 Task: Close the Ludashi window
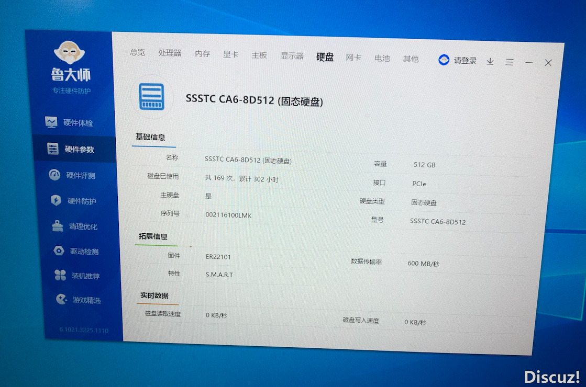(548, 63)
